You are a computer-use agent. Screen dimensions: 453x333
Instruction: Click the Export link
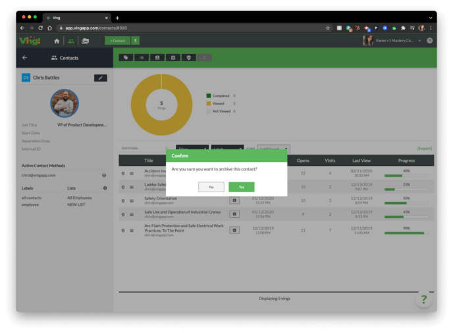click(x=425, y=149)
